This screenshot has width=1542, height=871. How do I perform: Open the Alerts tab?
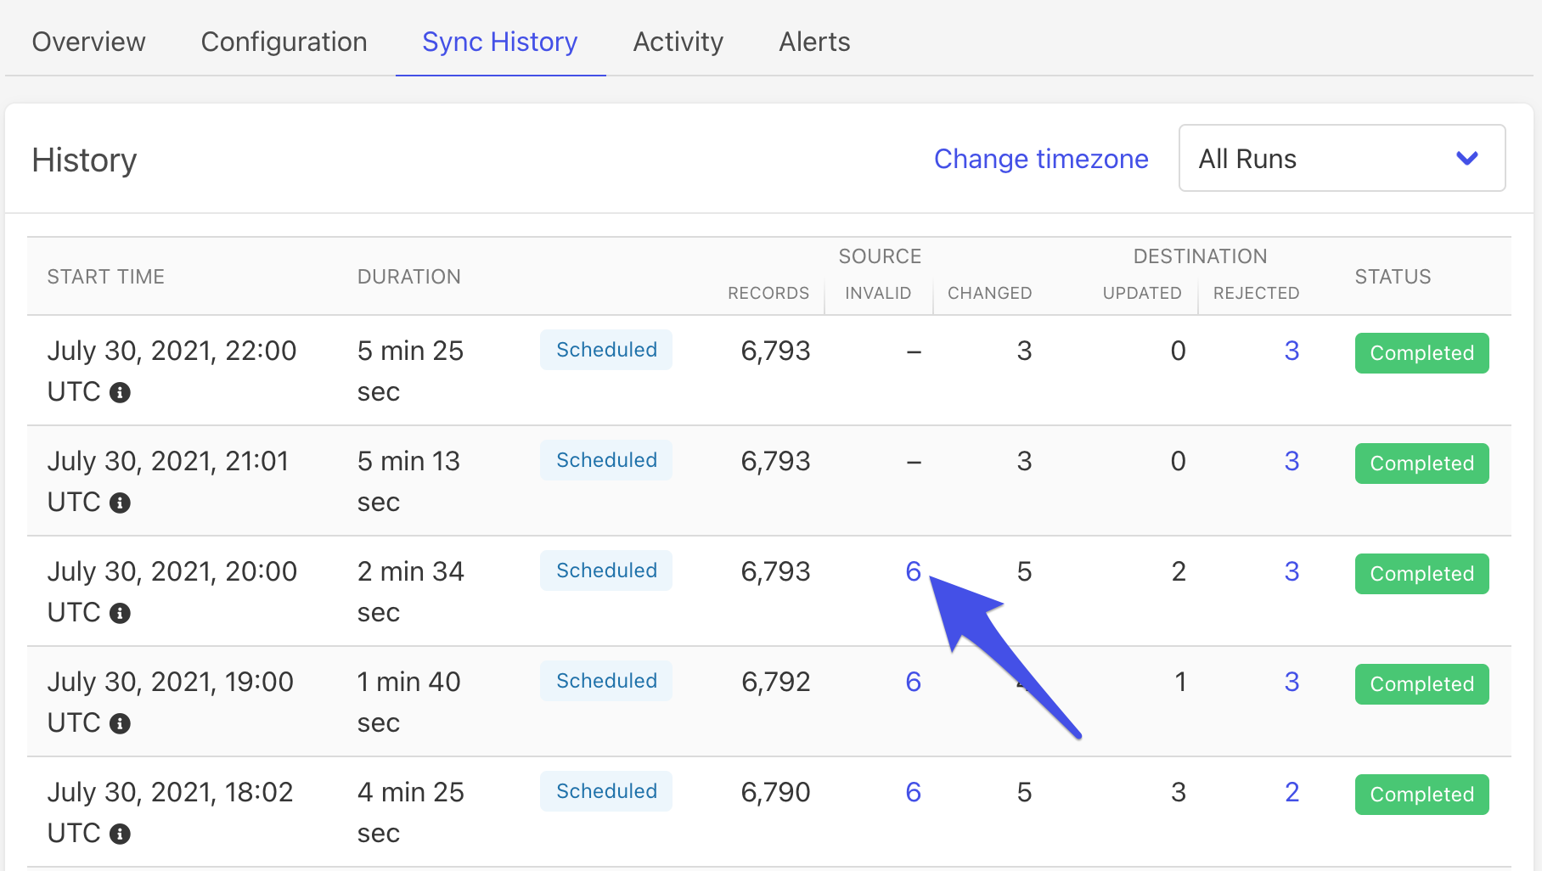[x=814, y=42]
